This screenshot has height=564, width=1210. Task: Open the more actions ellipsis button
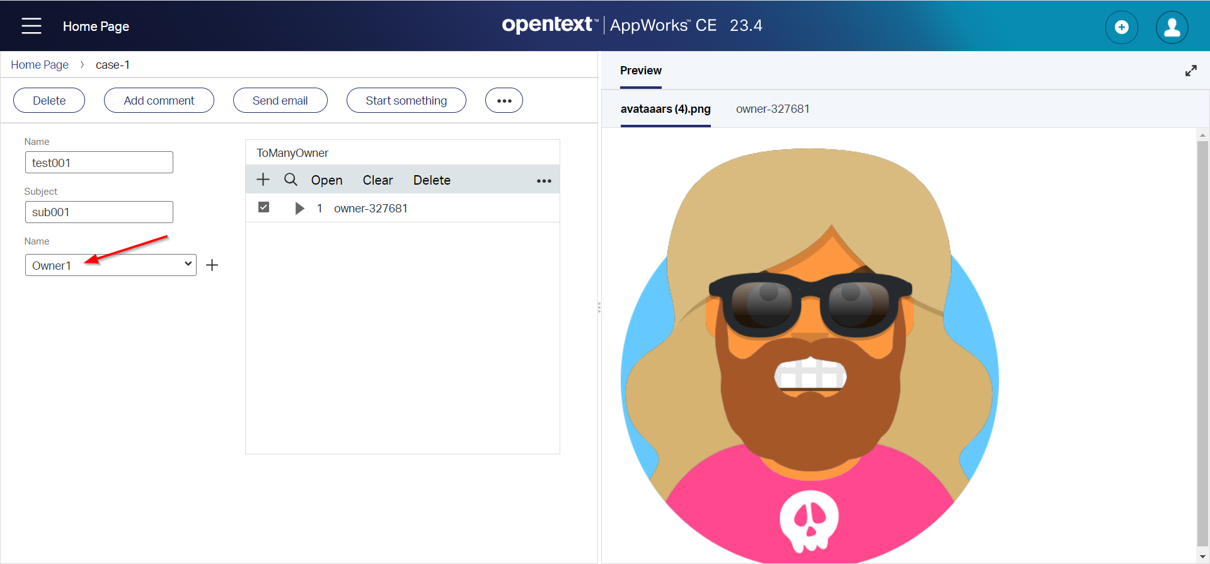click(x=504, y=101)
